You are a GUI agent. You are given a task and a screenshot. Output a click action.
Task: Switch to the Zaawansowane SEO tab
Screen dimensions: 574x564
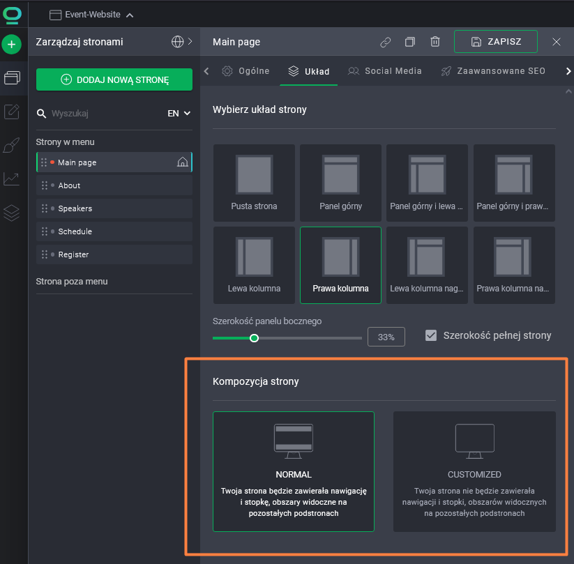pyautogui.click(x=493, y=71)
